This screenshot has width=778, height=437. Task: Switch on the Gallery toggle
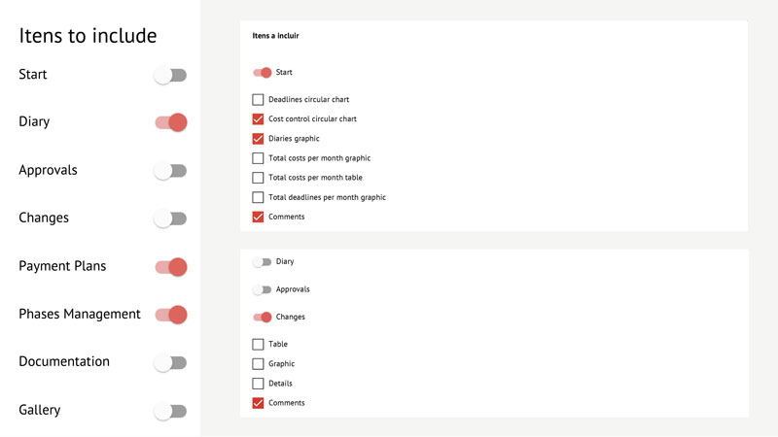pos(170,411)
